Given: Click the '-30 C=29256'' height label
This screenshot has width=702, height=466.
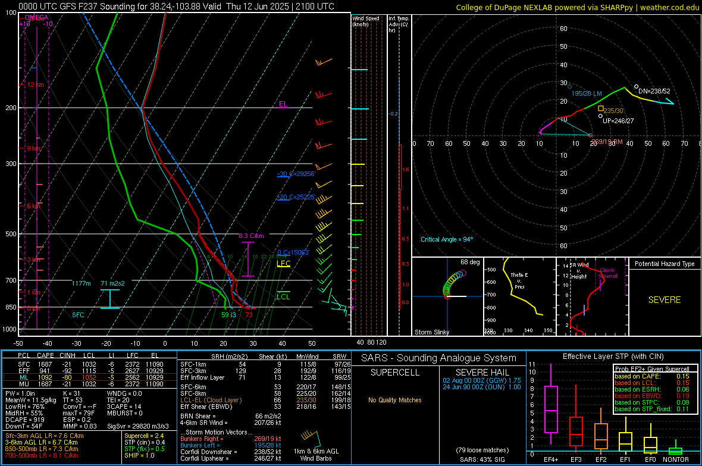Looking at the screenshot, I should pos(296,174).
